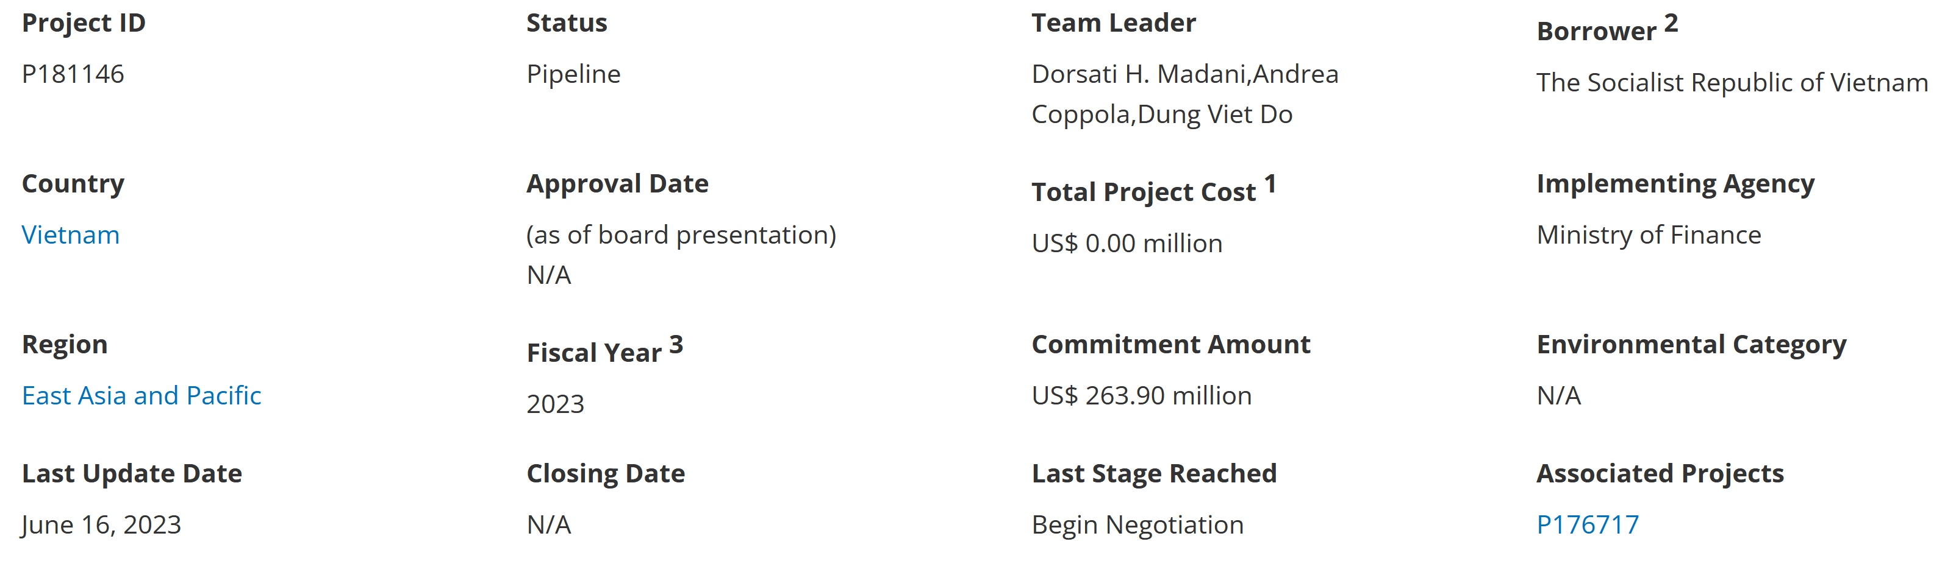Click the Pipeline status value

(573, 74)
